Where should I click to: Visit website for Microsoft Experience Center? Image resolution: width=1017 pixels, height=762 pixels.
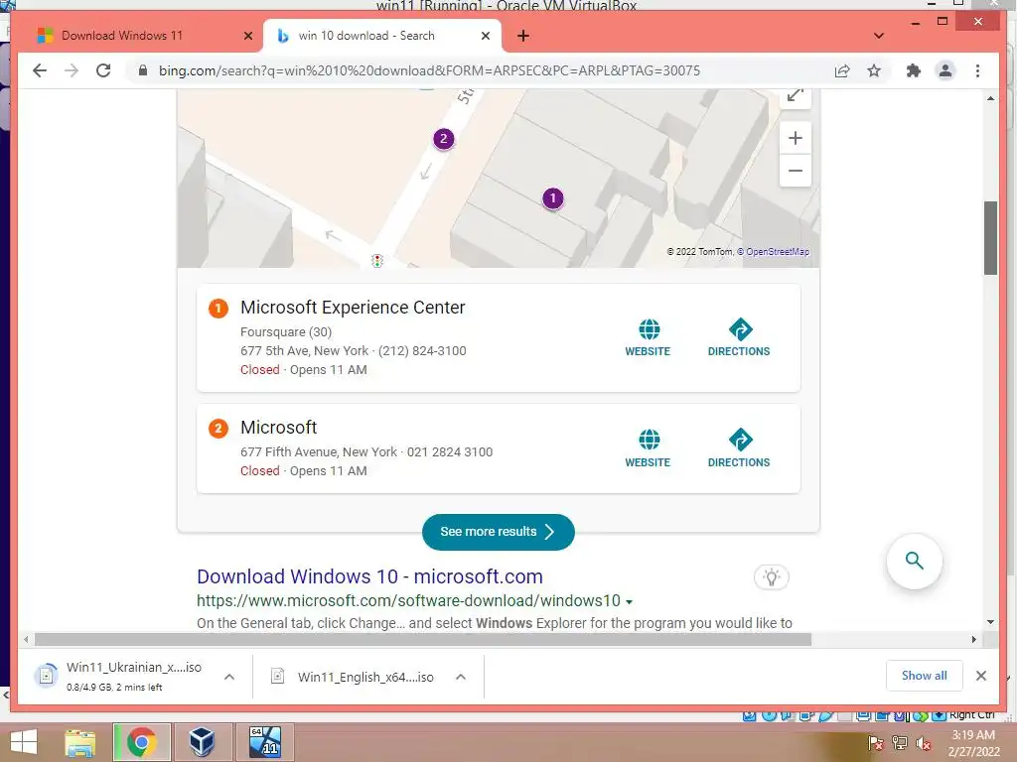point(648,337)
